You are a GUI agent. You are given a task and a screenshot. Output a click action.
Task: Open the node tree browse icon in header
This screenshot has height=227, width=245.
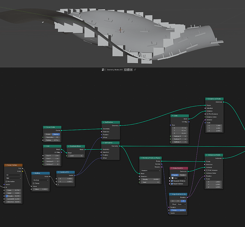click(104, 70)
